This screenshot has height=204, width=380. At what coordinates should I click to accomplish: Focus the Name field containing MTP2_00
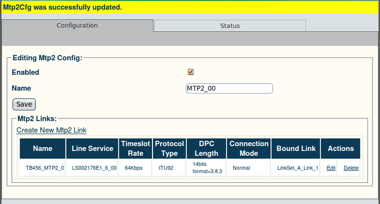pos(229,88)
